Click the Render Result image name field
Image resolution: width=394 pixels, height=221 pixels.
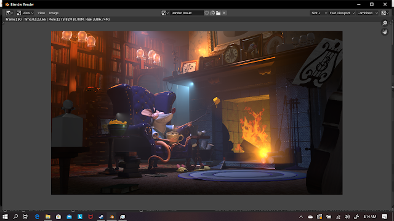[187, 13]
